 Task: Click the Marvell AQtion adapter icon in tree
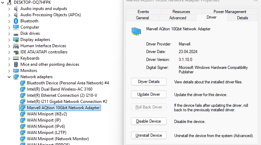(22, 108)
